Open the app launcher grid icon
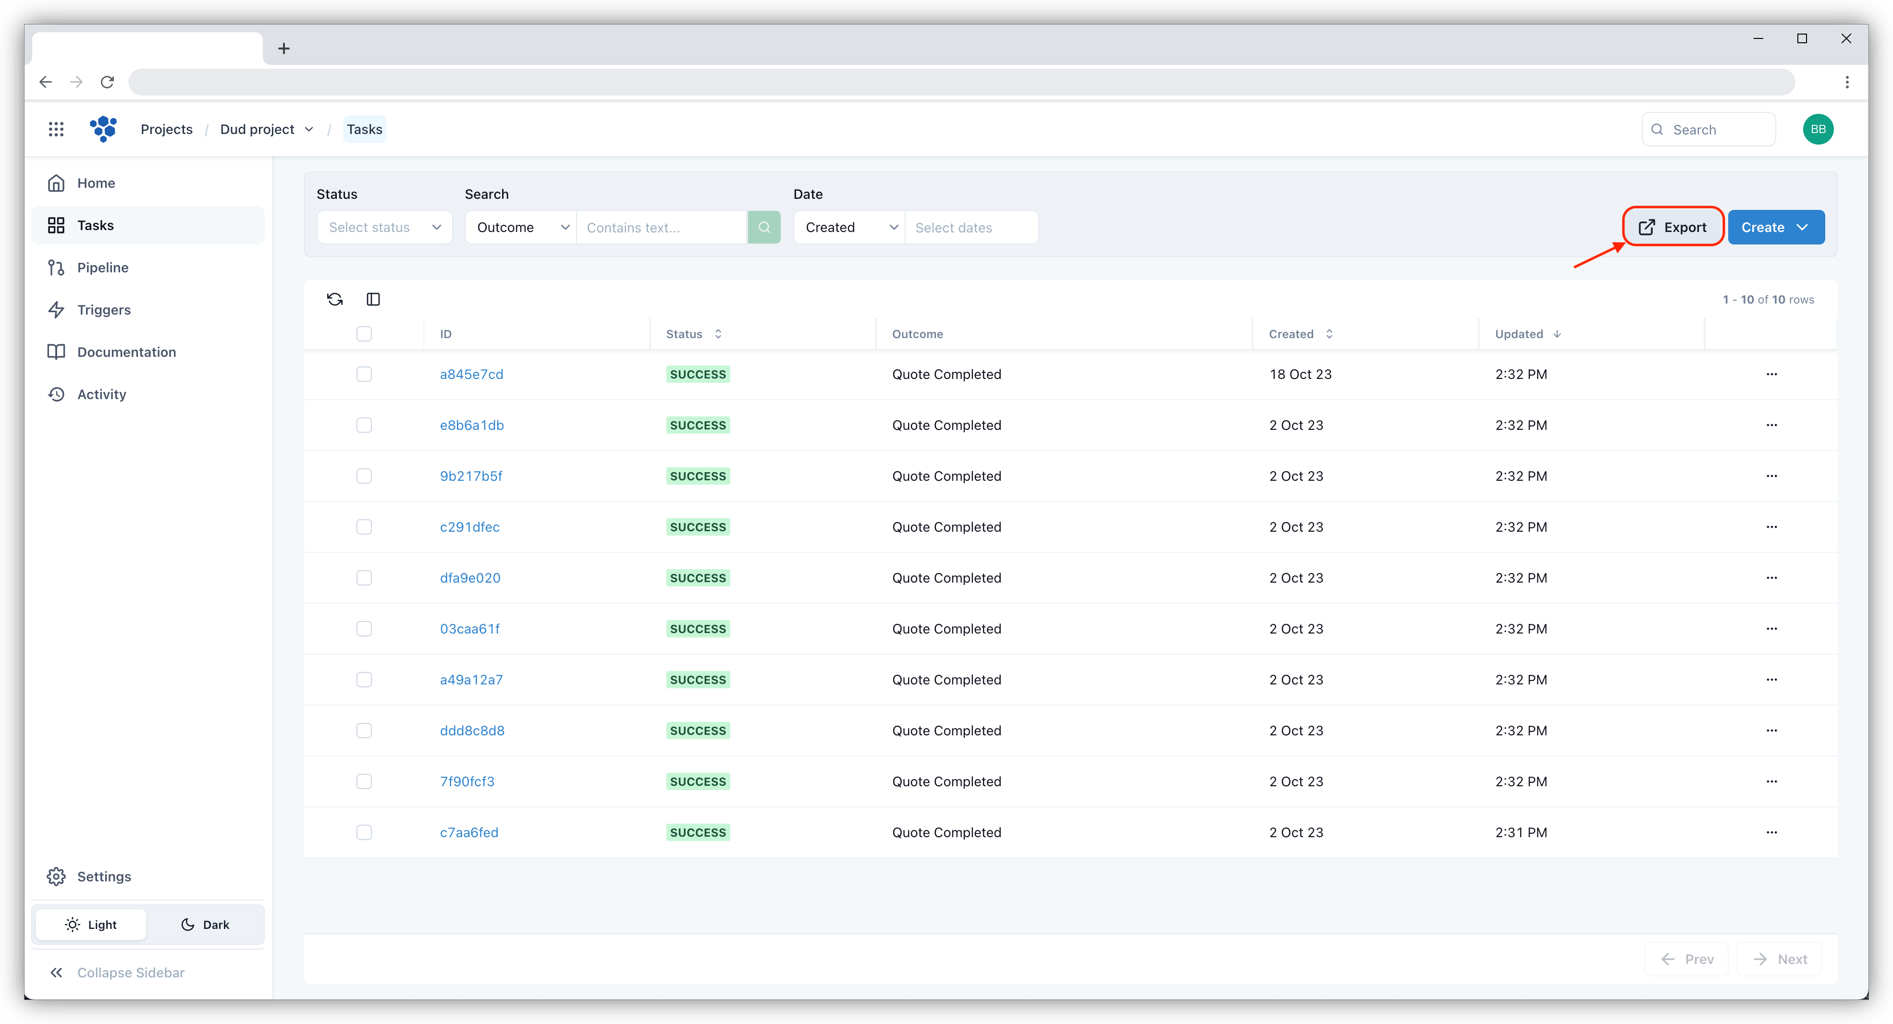Screen dimensions: 1893x1024 (57, 129)
